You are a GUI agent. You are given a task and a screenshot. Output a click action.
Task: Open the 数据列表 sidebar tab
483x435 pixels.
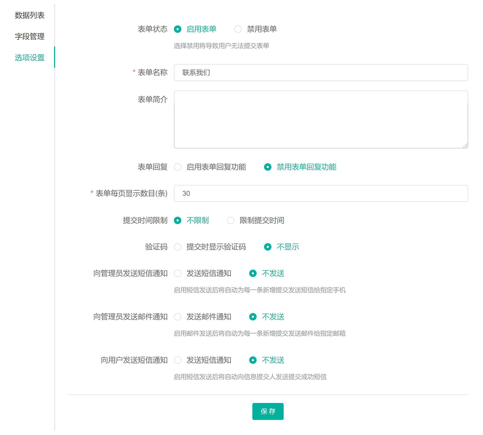pos(29,15)
